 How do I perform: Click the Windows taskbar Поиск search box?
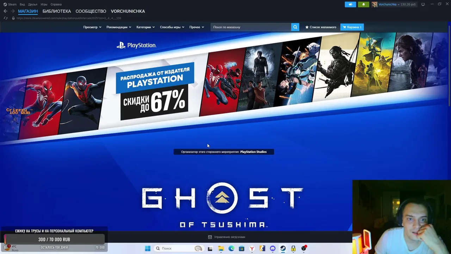[179, 248]
